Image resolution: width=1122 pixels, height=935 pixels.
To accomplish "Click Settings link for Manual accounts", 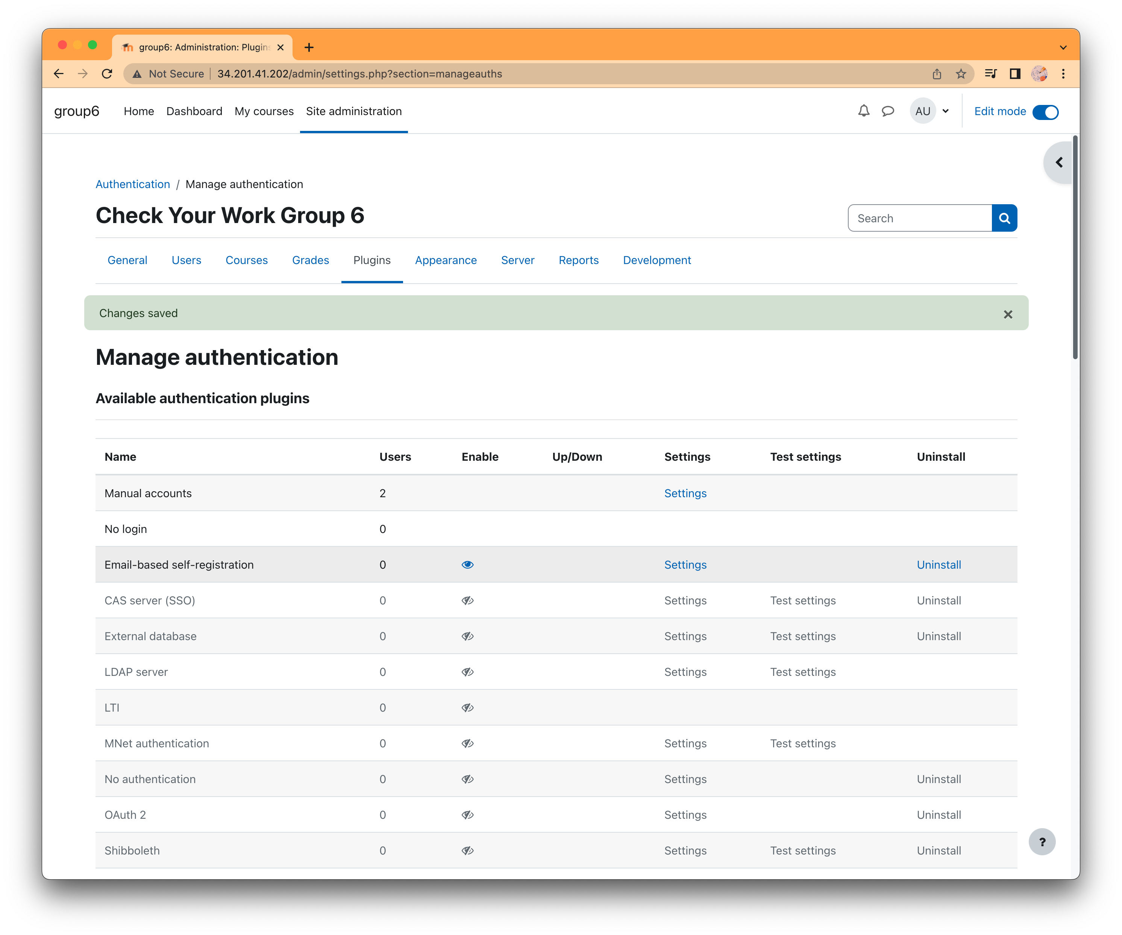I will click(x=685, y=492).
